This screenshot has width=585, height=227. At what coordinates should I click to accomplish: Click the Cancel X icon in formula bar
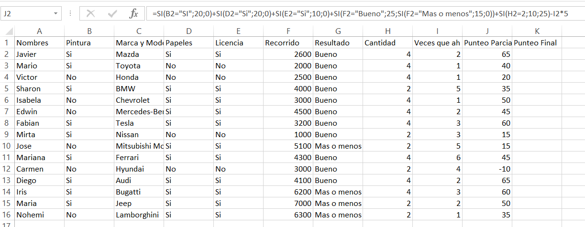point(91,14)
